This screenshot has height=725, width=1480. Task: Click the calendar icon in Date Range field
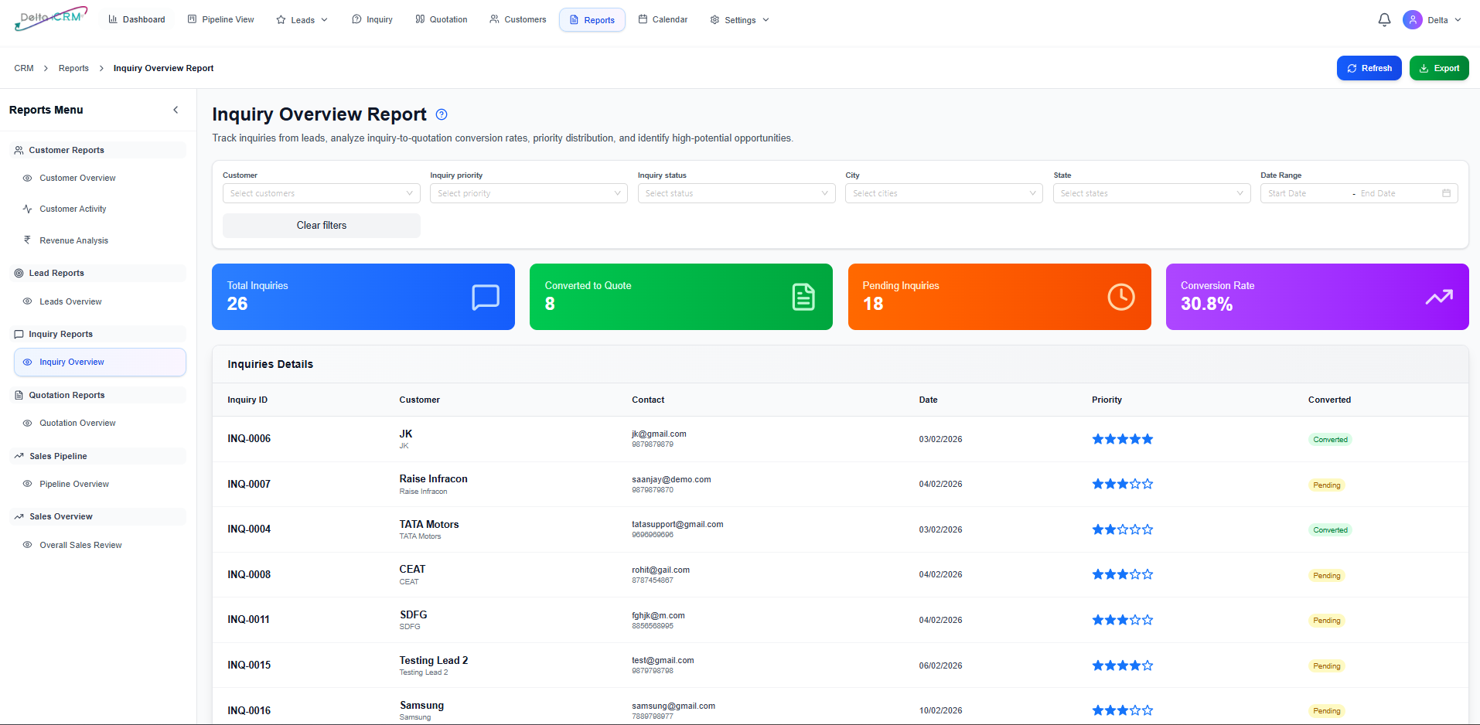1446,193
